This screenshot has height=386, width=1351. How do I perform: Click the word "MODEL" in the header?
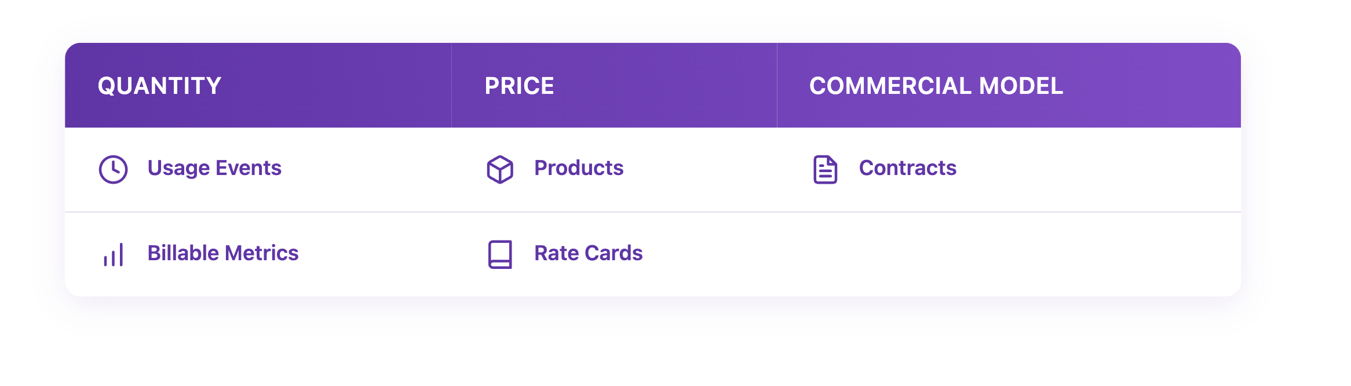point(1021,86)
